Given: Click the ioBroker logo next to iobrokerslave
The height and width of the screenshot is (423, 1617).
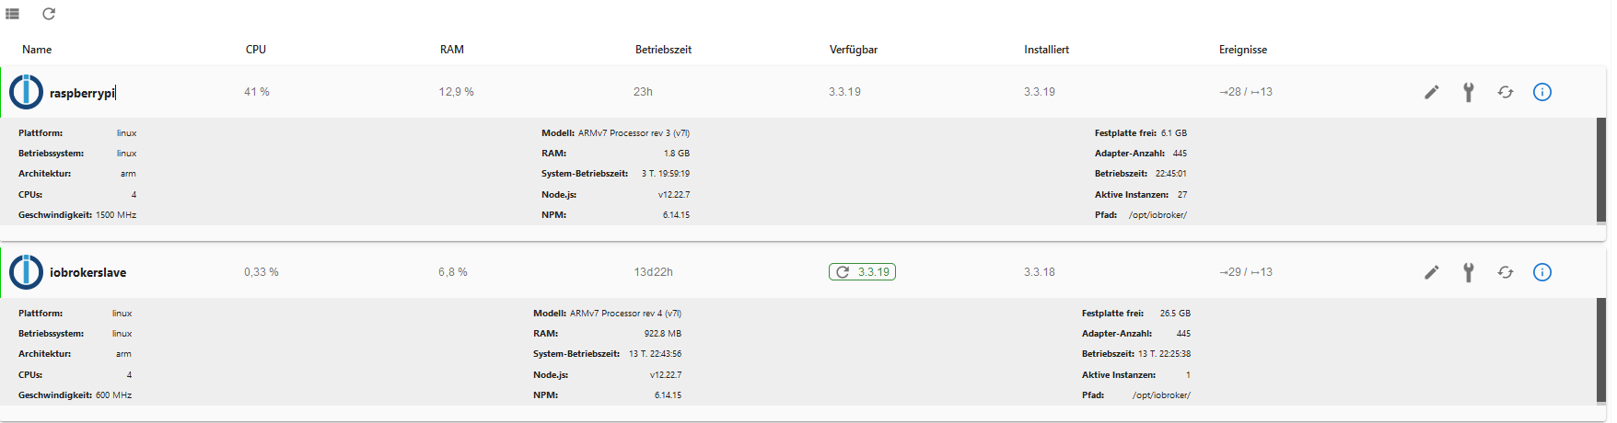Looking at the screenshot, I should click(26, 272).
